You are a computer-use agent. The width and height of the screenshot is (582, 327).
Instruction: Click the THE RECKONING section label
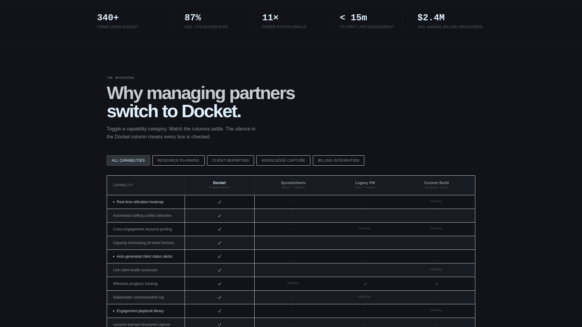pyautogui.click(x=120, y=78)
